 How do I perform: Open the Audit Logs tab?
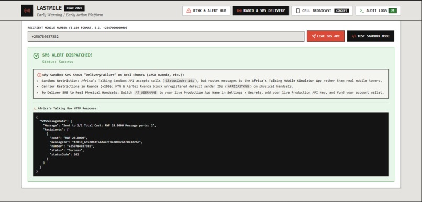(378, 11)
